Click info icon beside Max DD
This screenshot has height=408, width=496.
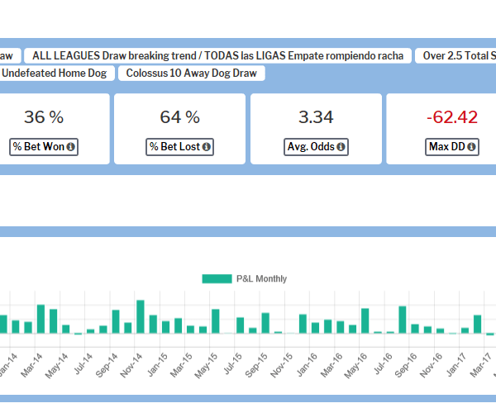pos(471,147)
